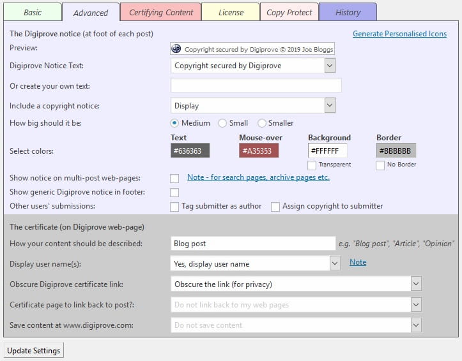462x361 pixels.
Task: Open the Advanced tab
Action: click(91, 13)
